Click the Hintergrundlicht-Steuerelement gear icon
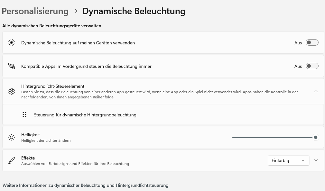The height and width of the screenshot is (191, 325). pos(12,91)
